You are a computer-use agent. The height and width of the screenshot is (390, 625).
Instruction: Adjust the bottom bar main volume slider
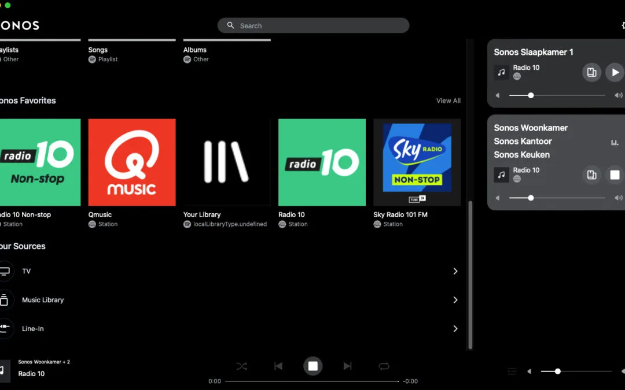(x=576, y=372)
